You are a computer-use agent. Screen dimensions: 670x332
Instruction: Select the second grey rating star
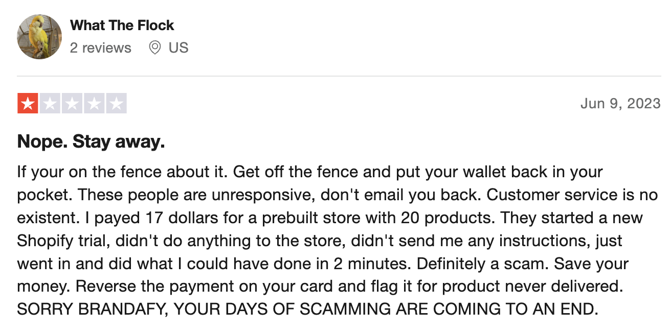pyautogui.click(x=50, y=104)
